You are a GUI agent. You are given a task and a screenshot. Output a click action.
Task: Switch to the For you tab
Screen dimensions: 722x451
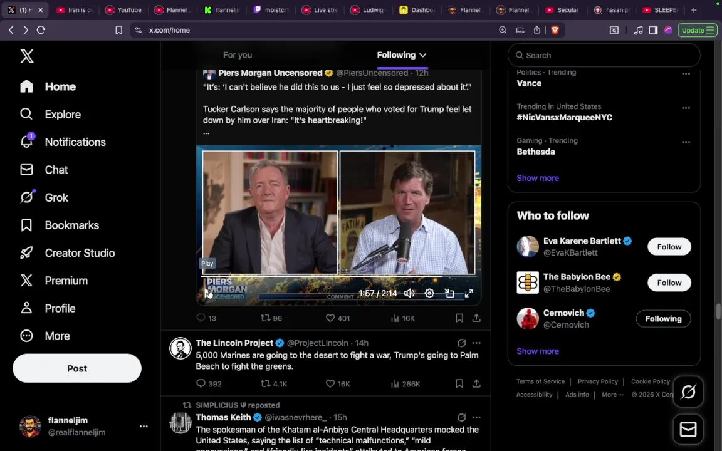click(x=238, y=55)
